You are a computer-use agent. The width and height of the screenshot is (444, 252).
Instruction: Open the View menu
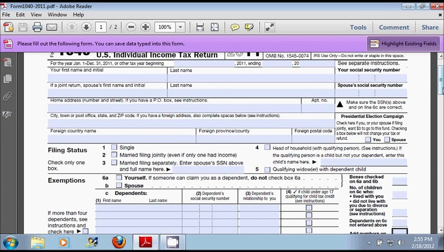point(36,15)
